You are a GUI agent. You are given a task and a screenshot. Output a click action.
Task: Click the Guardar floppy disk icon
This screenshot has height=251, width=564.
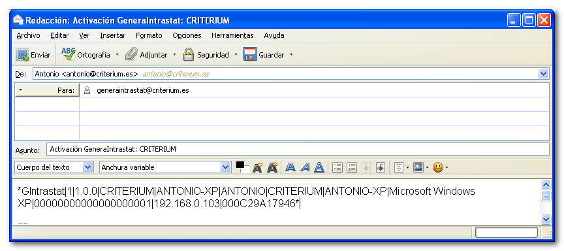[249, 54]
